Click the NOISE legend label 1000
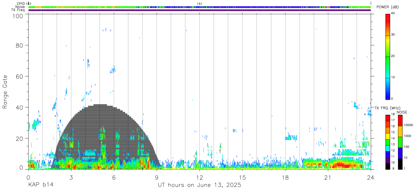Image resolution: width=417 pixels, height=192 pixels. tap(408, 136)
